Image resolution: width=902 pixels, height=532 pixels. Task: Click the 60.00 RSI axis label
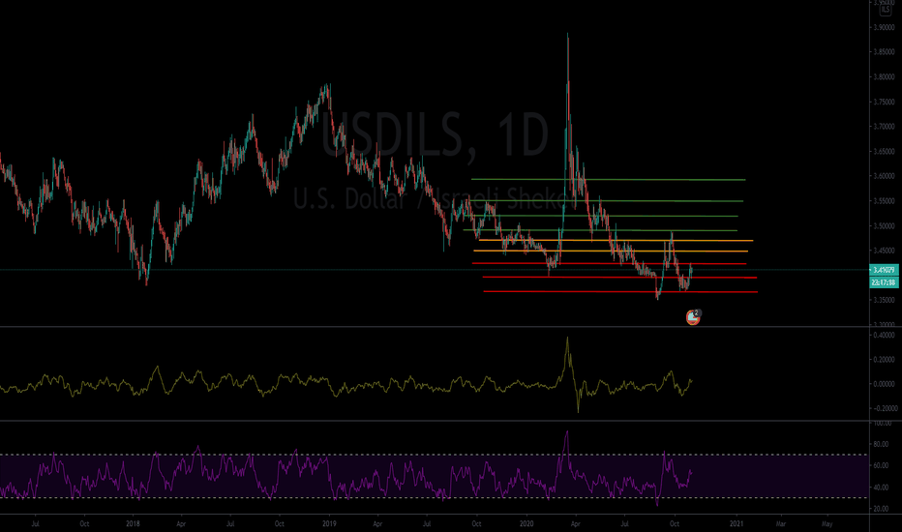[881, 466]
